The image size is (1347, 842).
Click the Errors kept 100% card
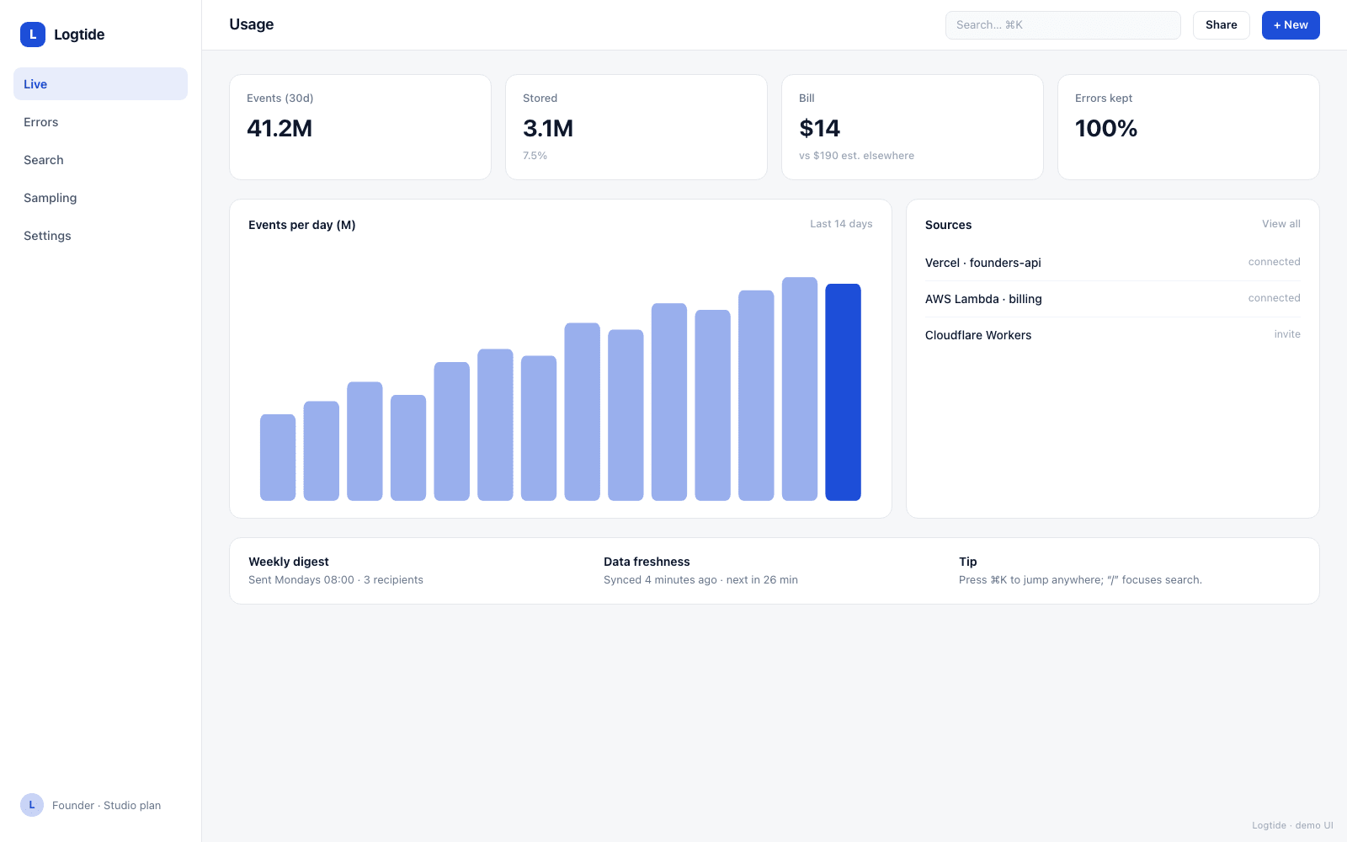click(1189, 127)
